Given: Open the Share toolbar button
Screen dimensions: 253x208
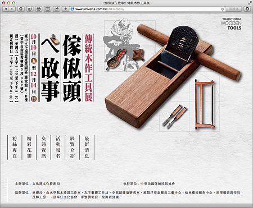Looking at the screenshot, I should [x=56, y=9].
